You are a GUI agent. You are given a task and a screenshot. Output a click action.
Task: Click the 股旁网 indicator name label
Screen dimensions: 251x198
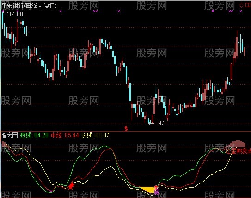point(10,135)
